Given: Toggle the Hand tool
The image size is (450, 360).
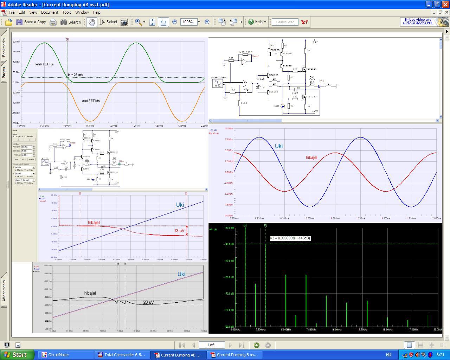Looking at the screenshot, I should tap(92, 22).
